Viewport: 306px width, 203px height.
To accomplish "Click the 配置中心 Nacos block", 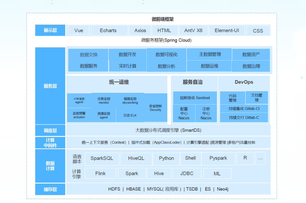I will click(184, 113).
